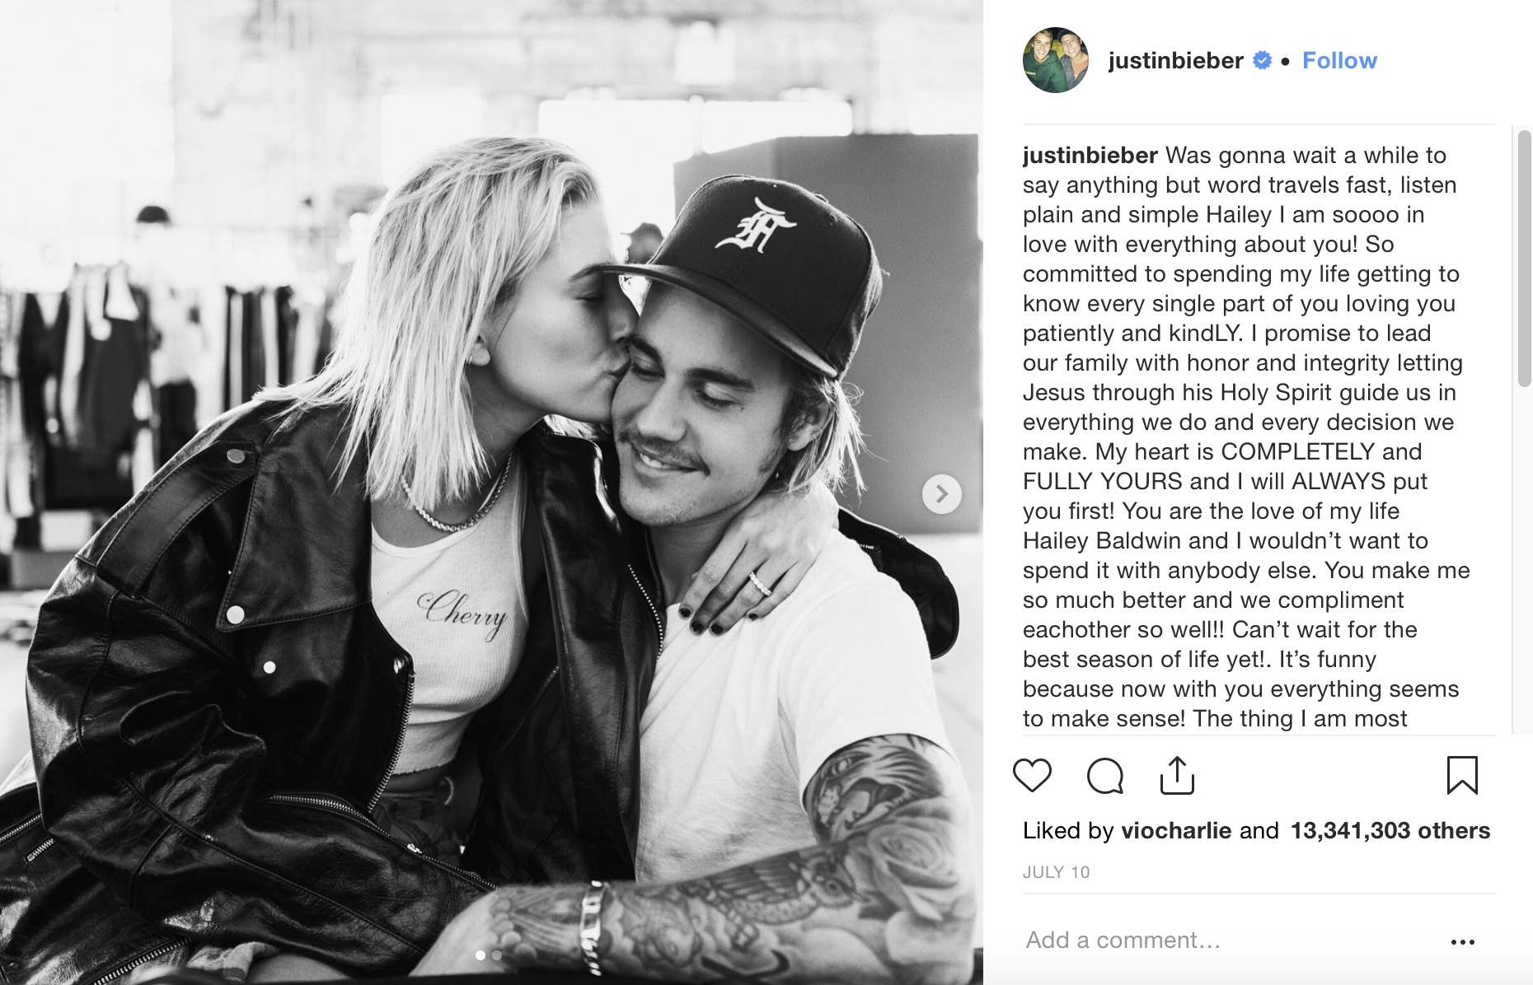Go to next photo with arrow chevron
1533x985 pixels.
[941, 494]
